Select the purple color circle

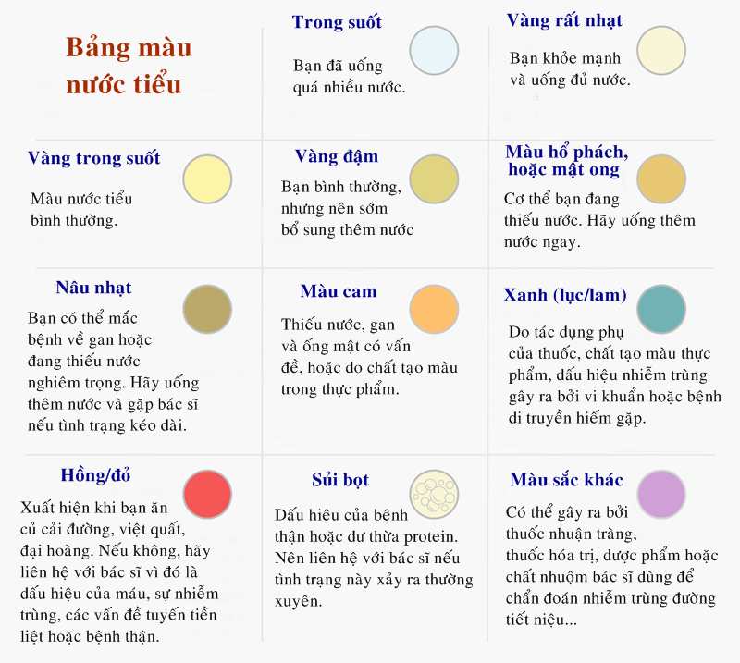click(x=660, y=494)
